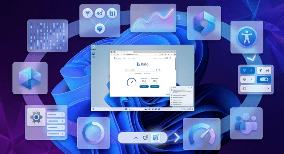
Task: Click the Bluetooth icon in quick settings
Action: [260, 70]
